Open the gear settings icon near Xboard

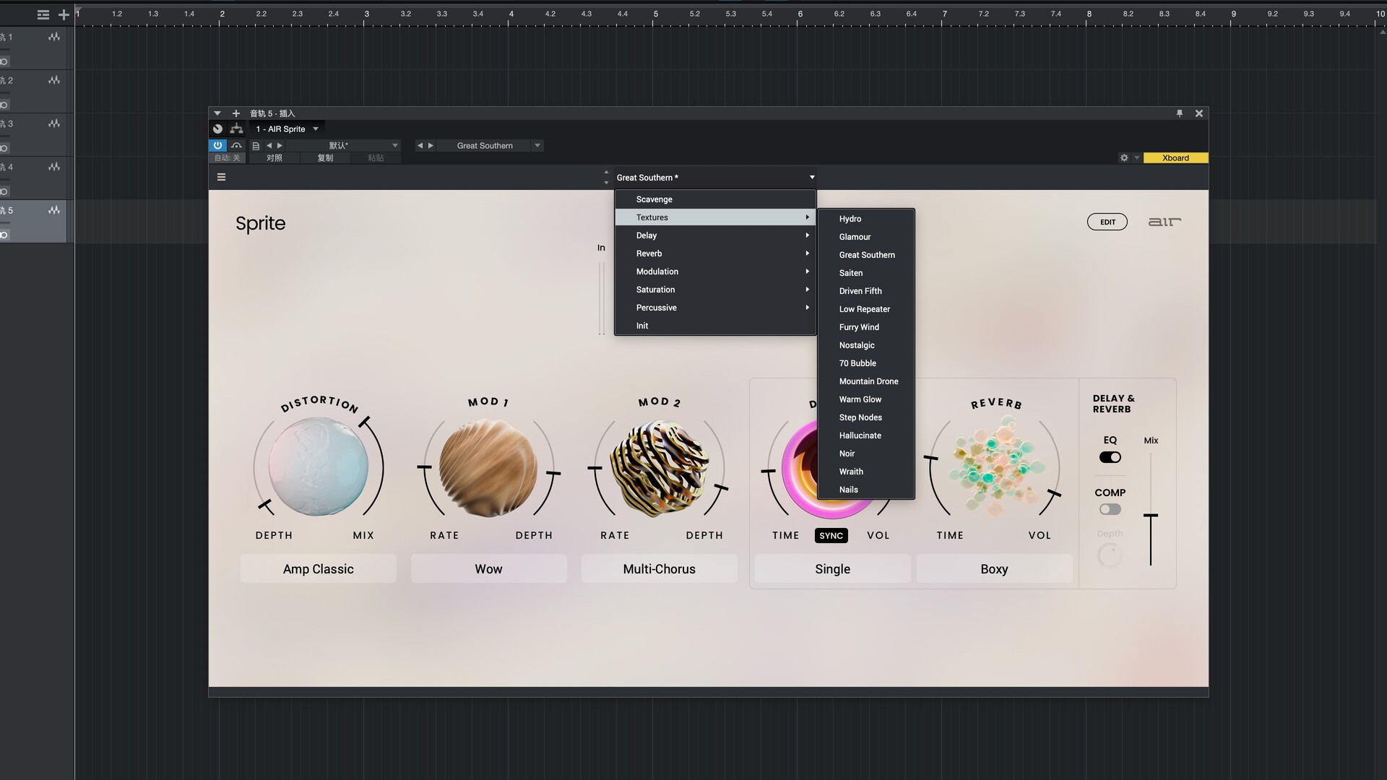pos(1124,157)
